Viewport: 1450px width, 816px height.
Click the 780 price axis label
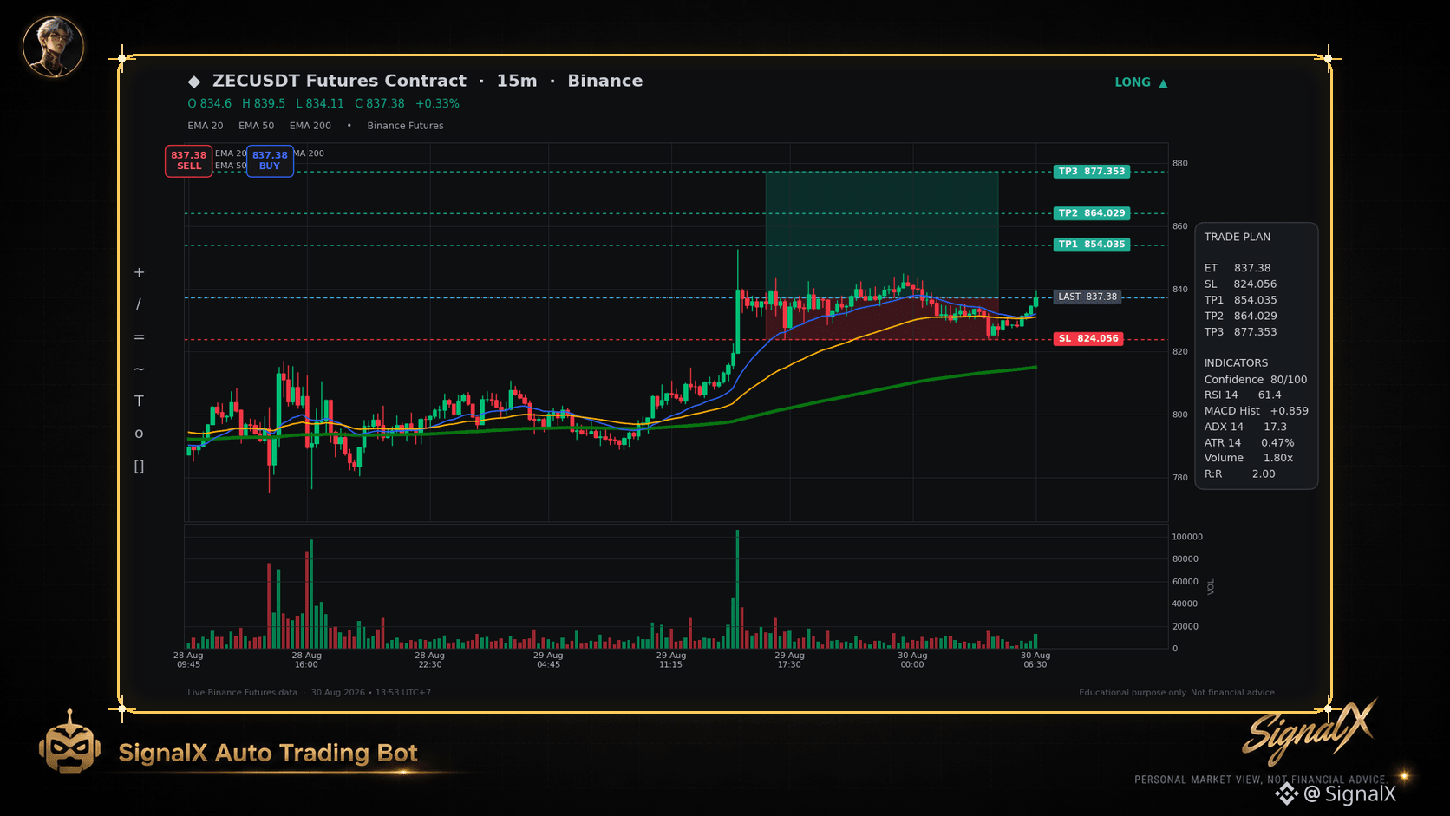[x=1180, y=478]
